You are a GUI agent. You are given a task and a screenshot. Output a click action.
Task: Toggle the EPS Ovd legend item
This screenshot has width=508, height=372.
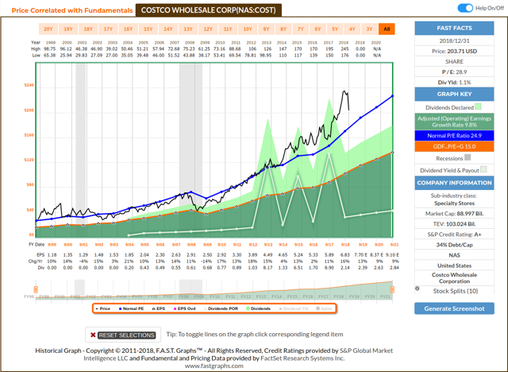click(185, 308)
